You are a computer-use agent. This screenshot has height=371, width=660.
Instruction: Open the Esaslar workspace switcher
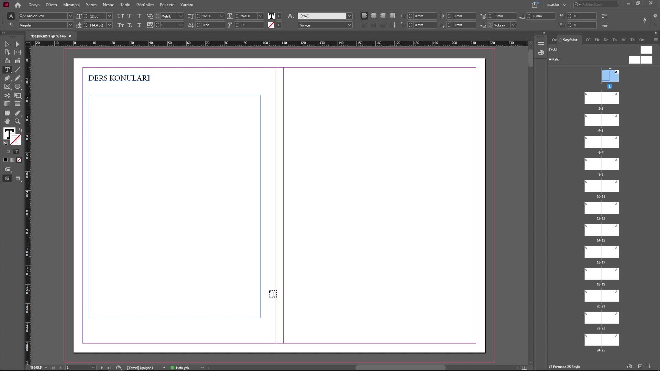tap(556, 4)
